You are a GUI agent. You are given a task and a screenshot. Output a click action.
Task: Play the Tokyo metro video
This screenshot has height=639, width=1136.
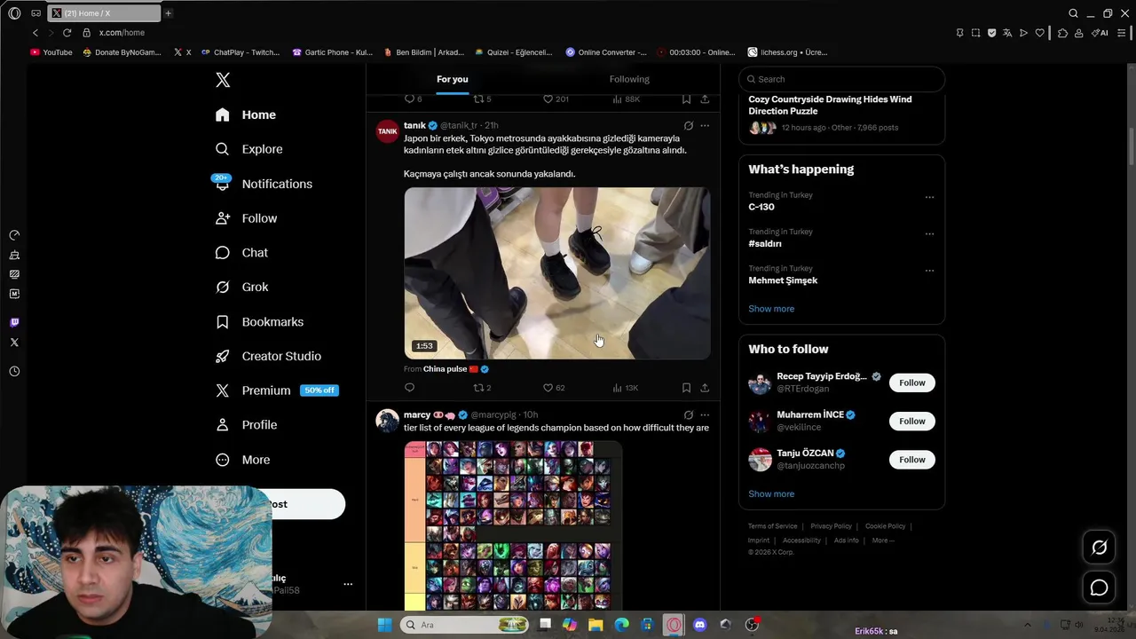point(557,273)
